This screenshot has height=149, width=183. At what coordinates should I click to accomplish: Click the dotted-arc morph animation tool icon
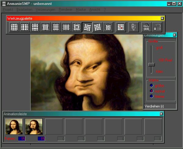tap(157, 27)
